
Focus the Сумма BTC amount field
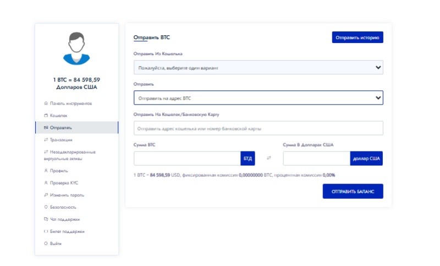[x=187, y=159]
